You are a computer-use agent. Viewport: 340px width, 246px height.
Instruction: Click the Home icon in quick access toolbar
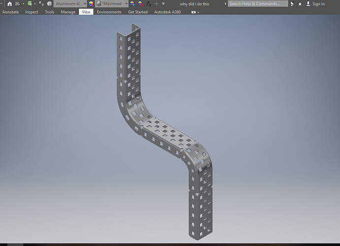coord(9,3)
